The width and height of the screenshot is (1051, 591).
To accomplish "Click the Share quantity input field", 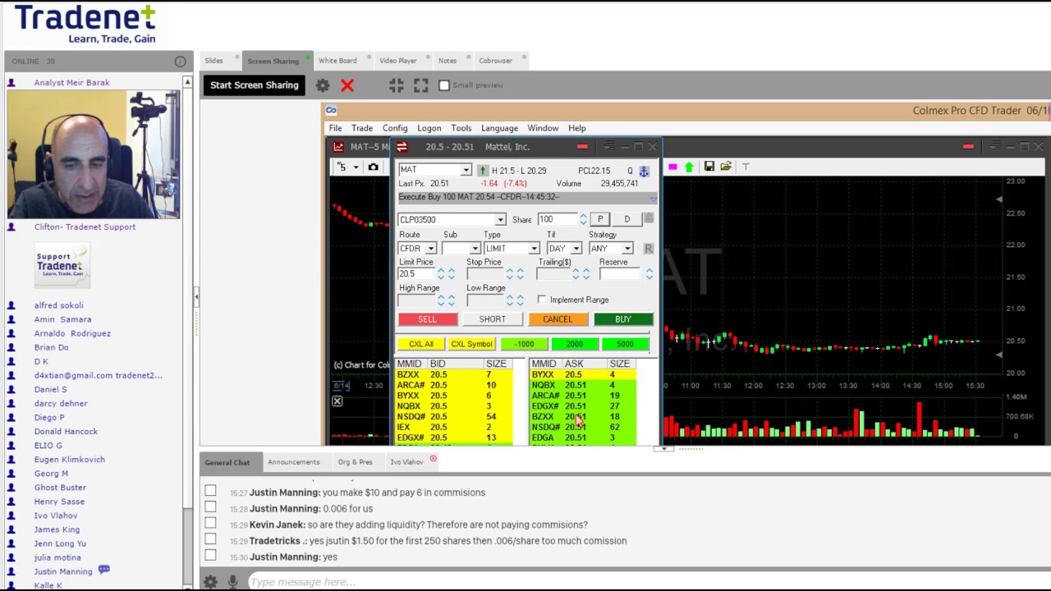I will pos(557,220).
